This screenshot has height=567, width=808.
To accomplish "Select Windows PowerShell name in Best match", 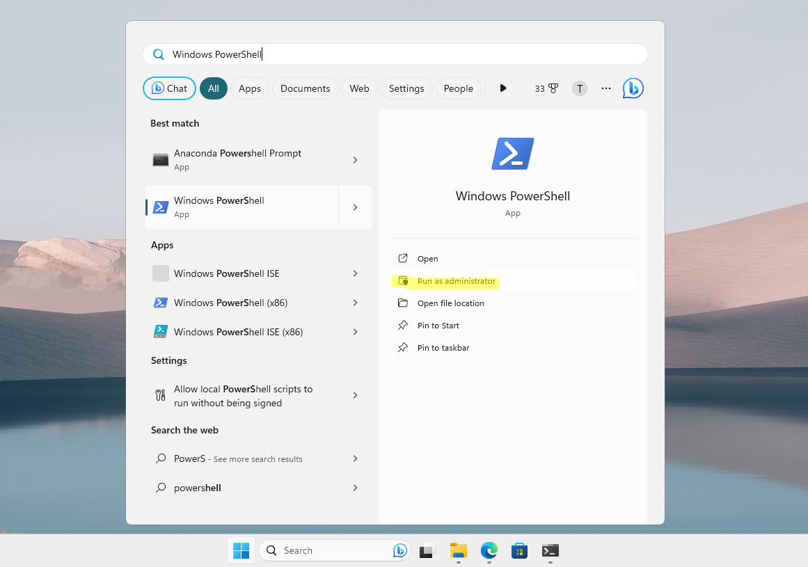I will (x=219, y=200).
